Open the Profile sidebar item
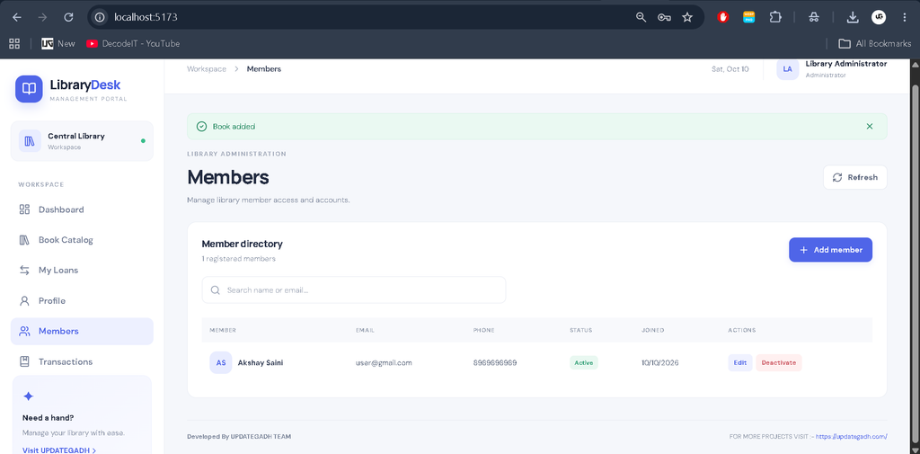This screenshot has width=920, height=454. [82, 300]
